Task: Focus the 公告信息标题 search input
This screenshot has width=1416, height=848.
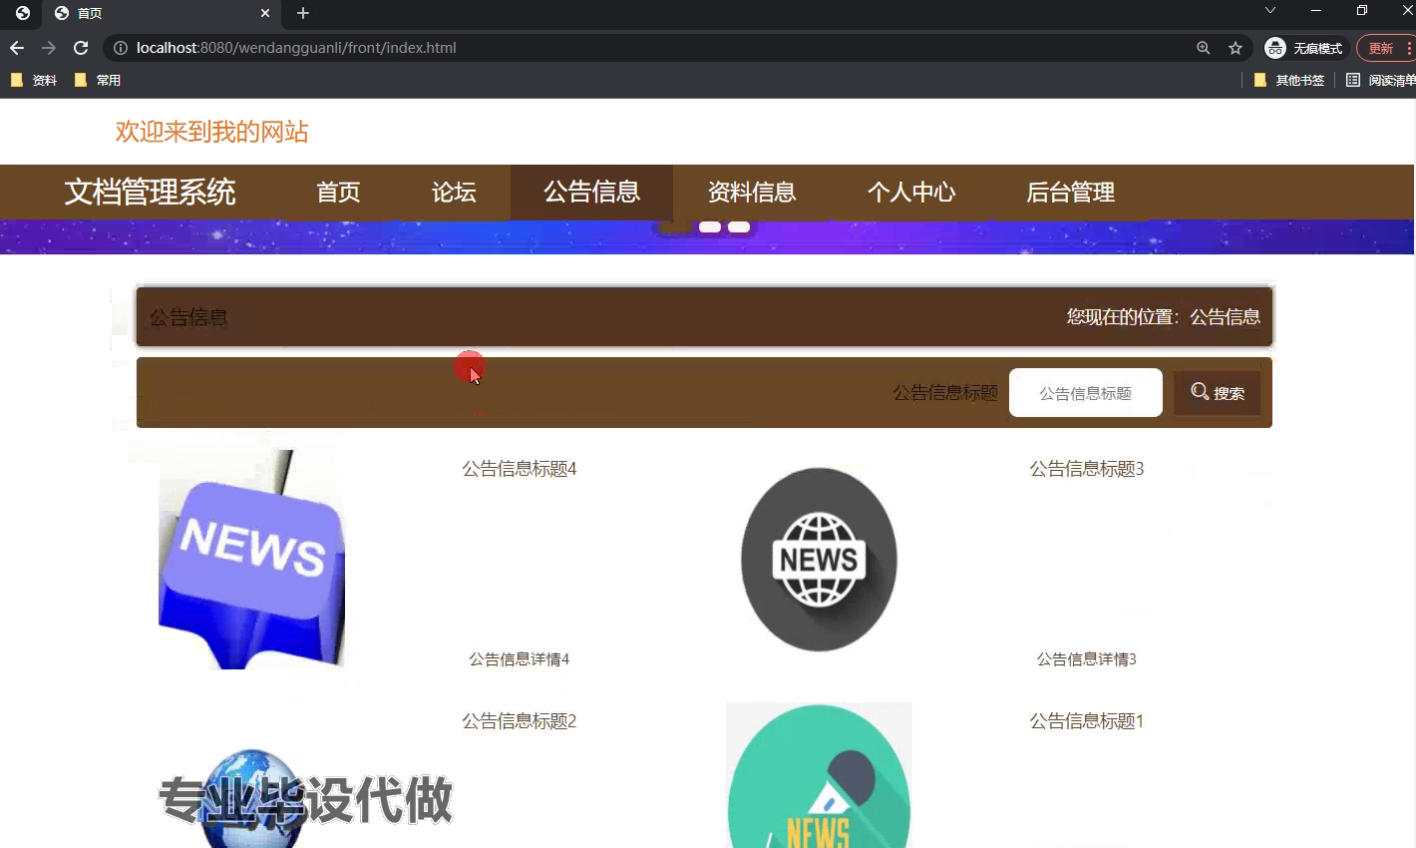Action: click(x=1086, y=393)
